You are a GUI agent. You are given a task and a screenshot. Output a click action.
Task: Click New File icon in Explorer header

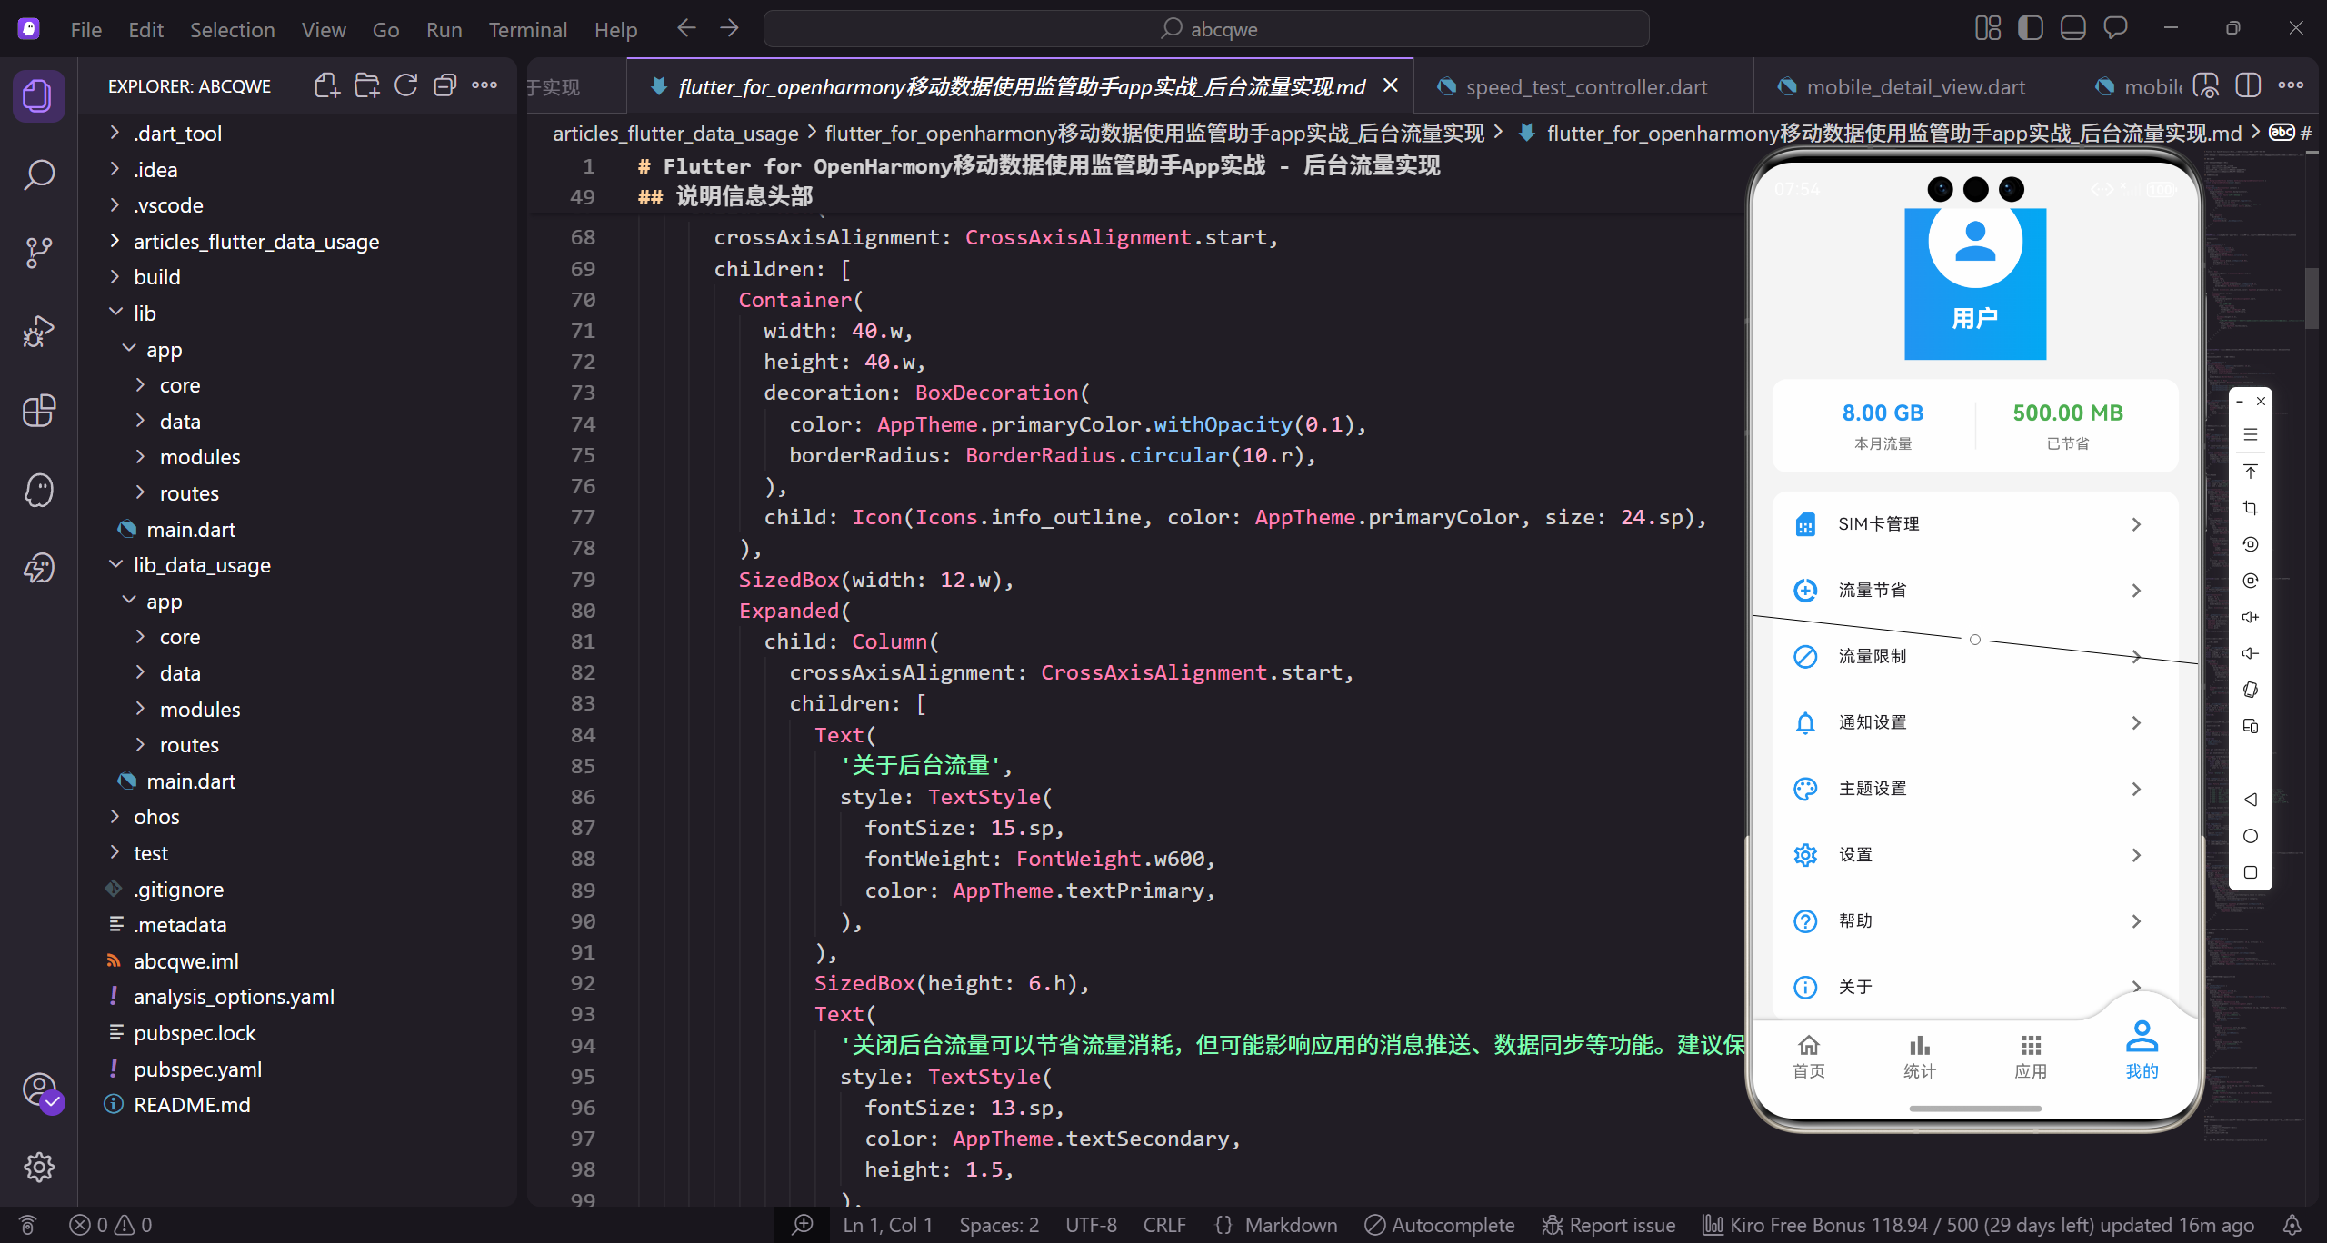[326, 86]
